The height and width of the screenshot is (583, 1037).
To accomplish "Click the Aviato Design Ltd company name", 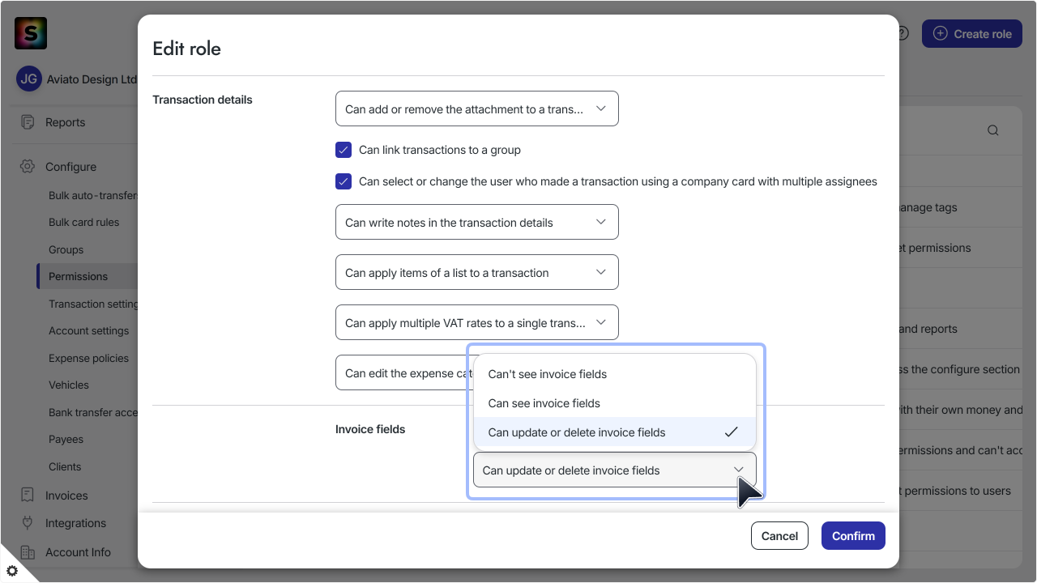I will click(93, 79).
